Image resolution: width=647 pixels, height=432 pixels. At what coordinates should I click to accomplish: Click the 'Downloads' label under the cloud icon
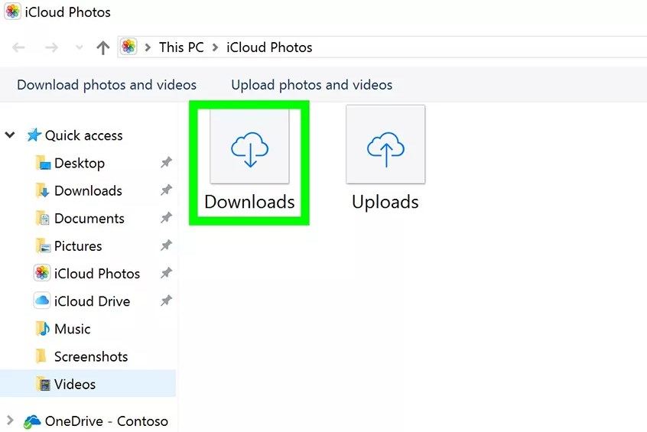click(249, 202)
